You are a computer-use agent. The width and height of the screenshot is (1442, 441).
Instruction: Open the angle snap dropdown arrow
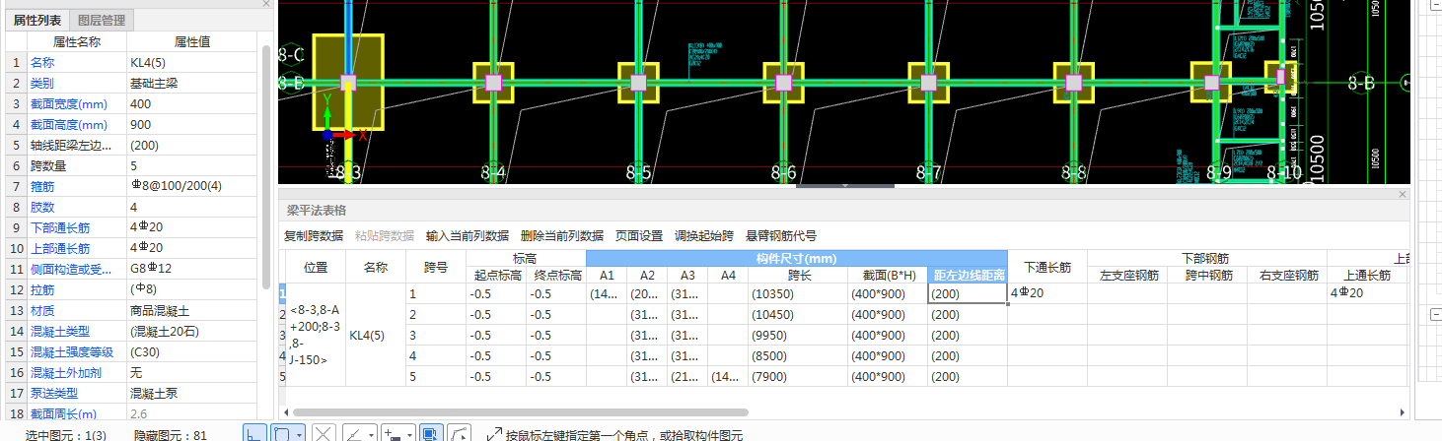click(369, 433)
